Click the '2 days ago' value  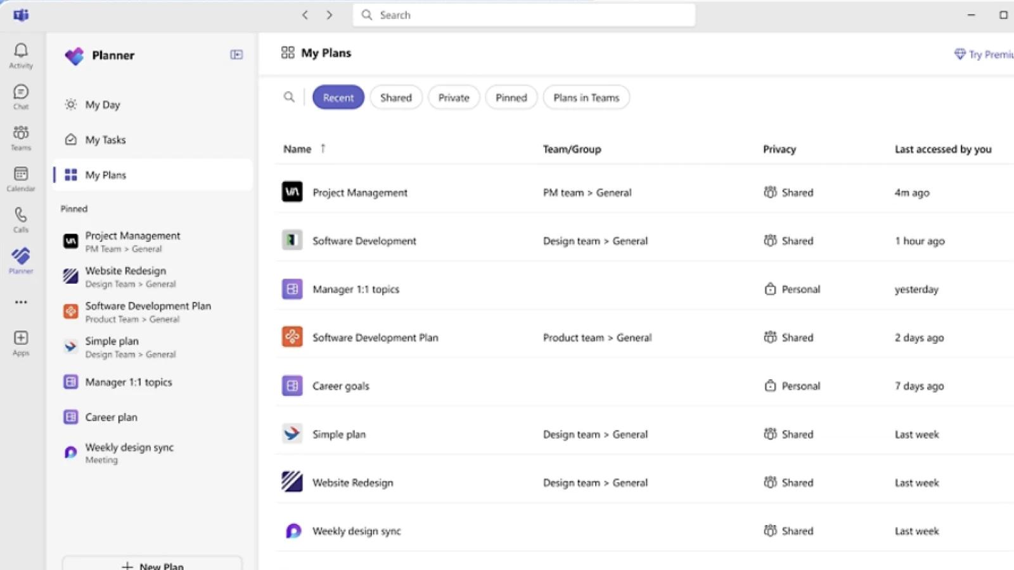click(x=920, y=338)
